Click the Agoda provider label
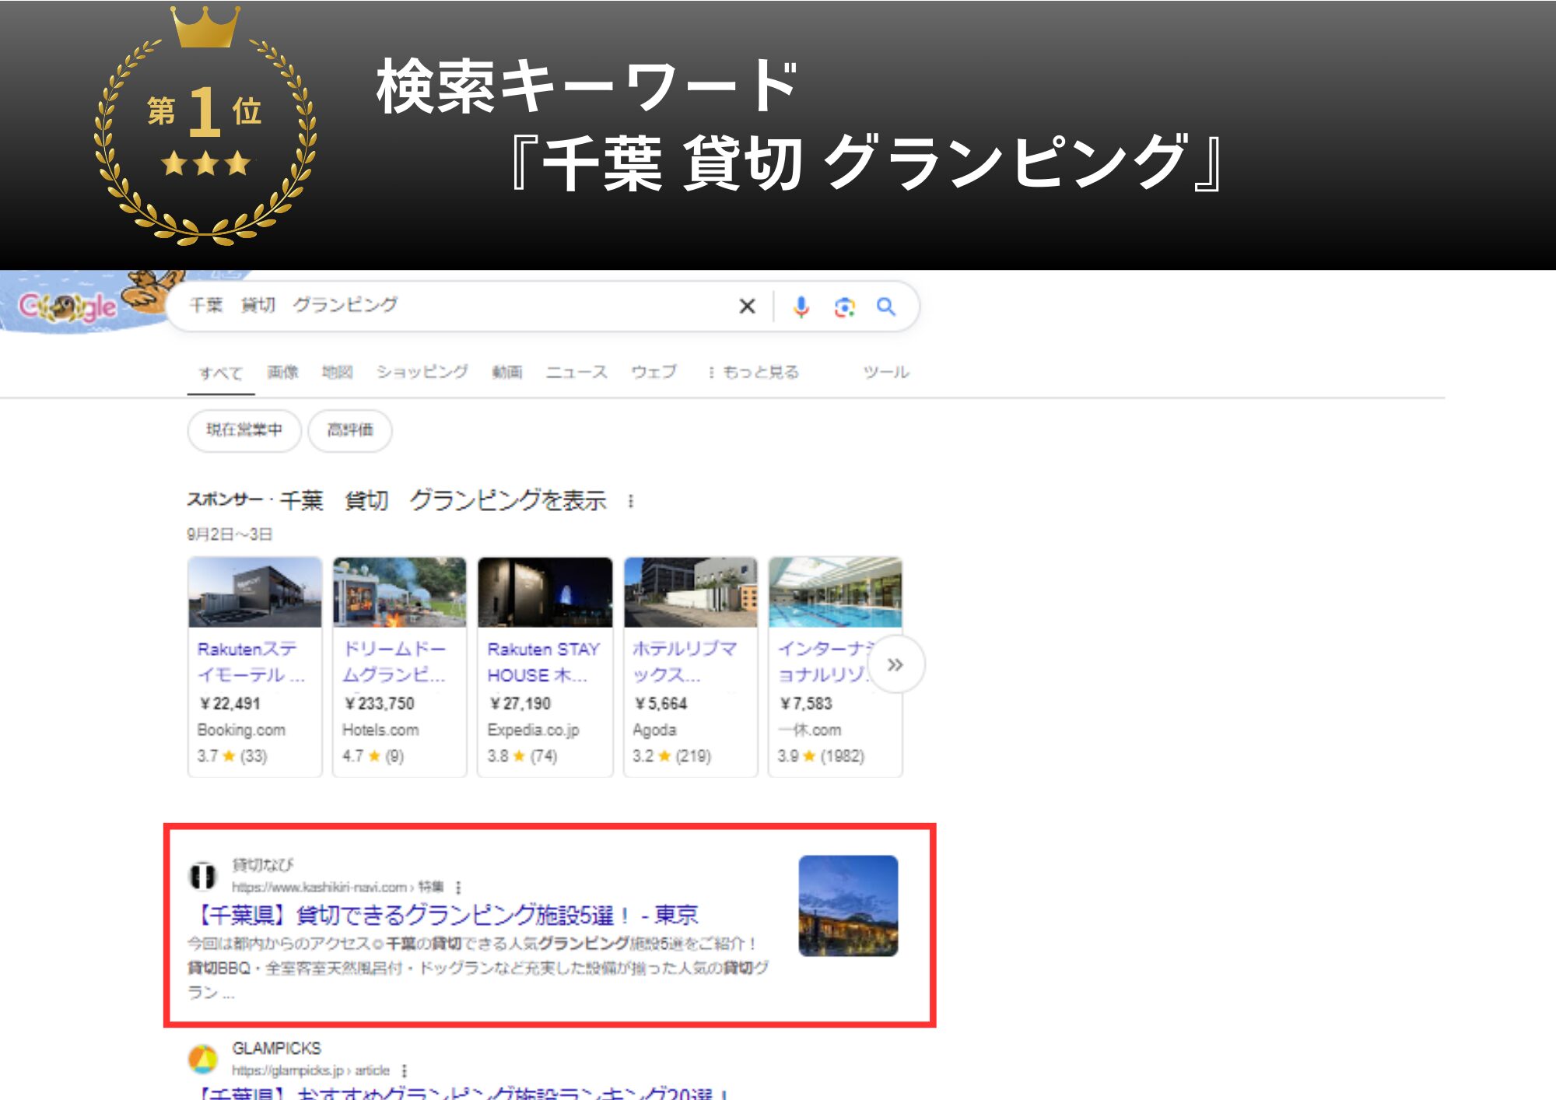This screenshot has width=1556, height=1100. [x=654, y=730]
